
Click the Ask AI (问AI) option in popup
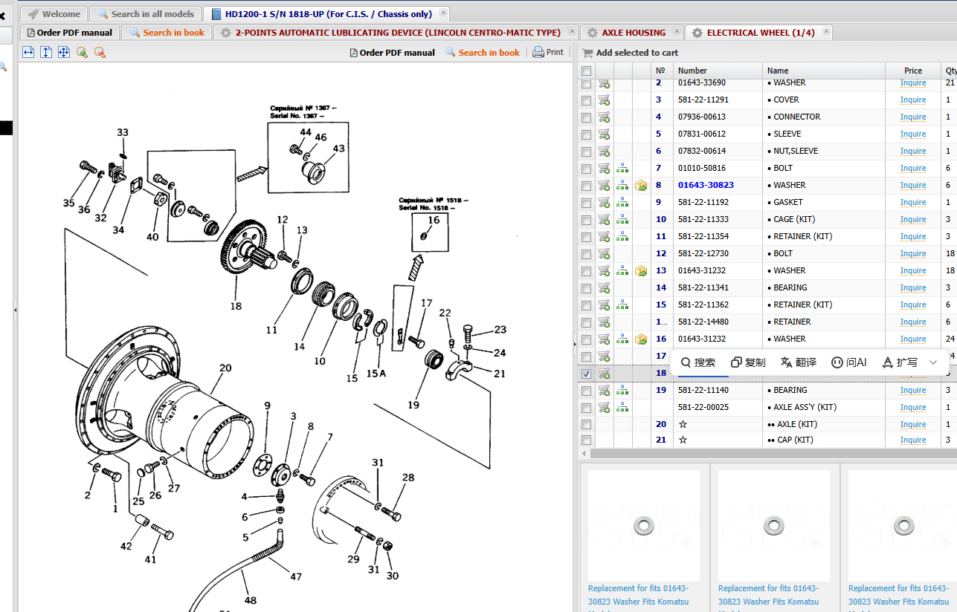849,362
